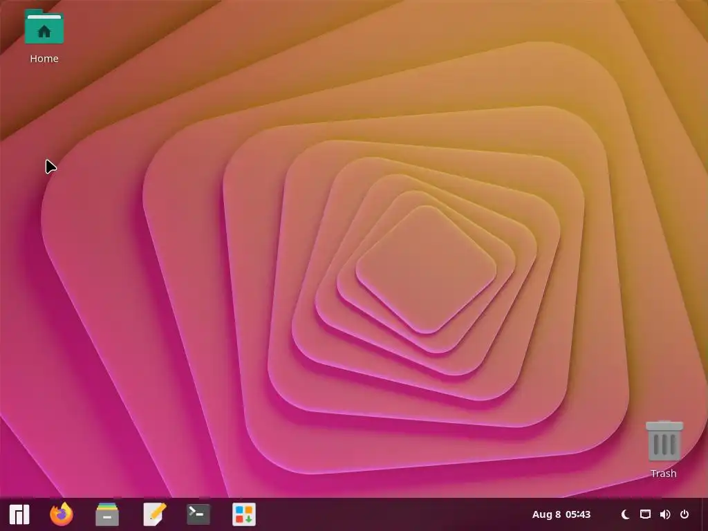Open the terminal from the taskbar
The height and width of the screenshot is (531, 708).
198,514
